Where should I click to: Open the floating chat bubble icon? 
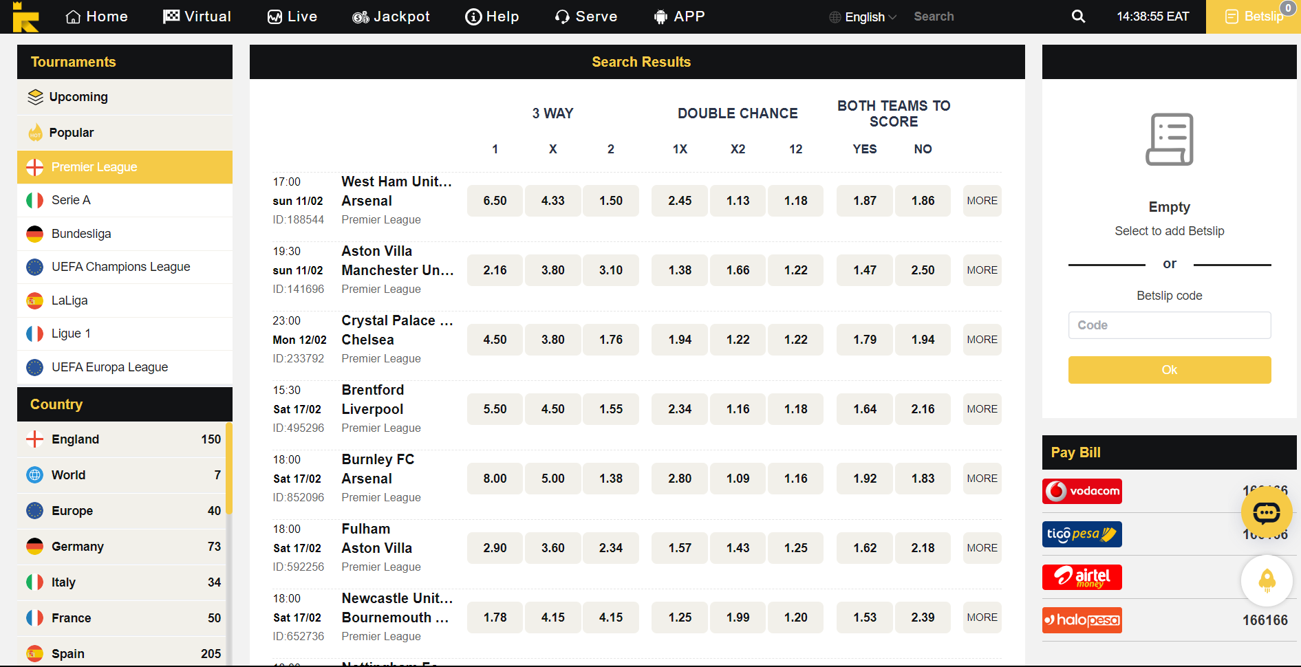click(1267, 512)
